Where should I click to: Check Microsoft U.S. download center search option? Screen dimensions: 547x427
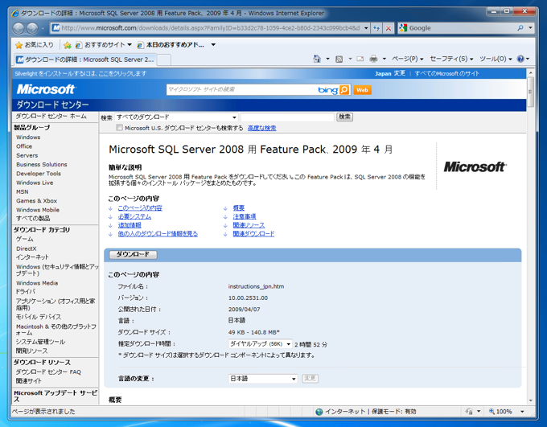pos(120,128)
